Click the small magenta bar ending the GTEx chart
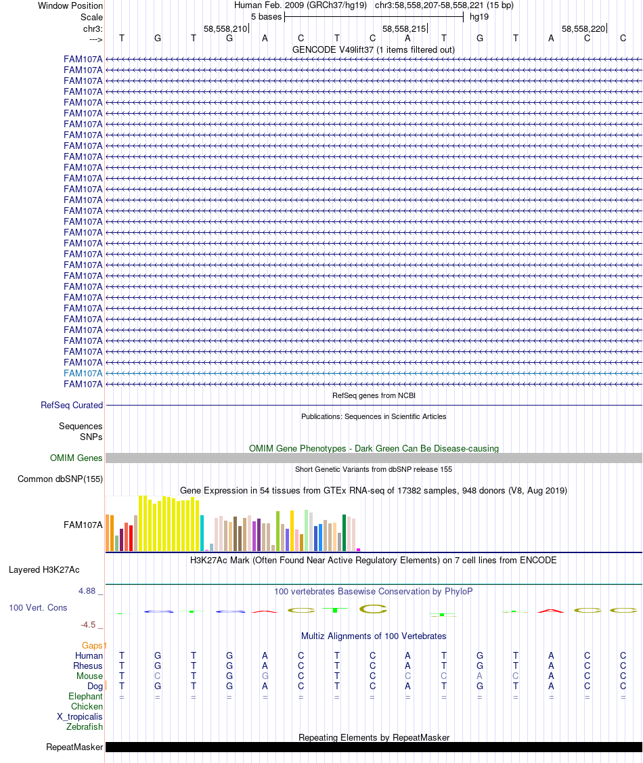 [359, 550]
